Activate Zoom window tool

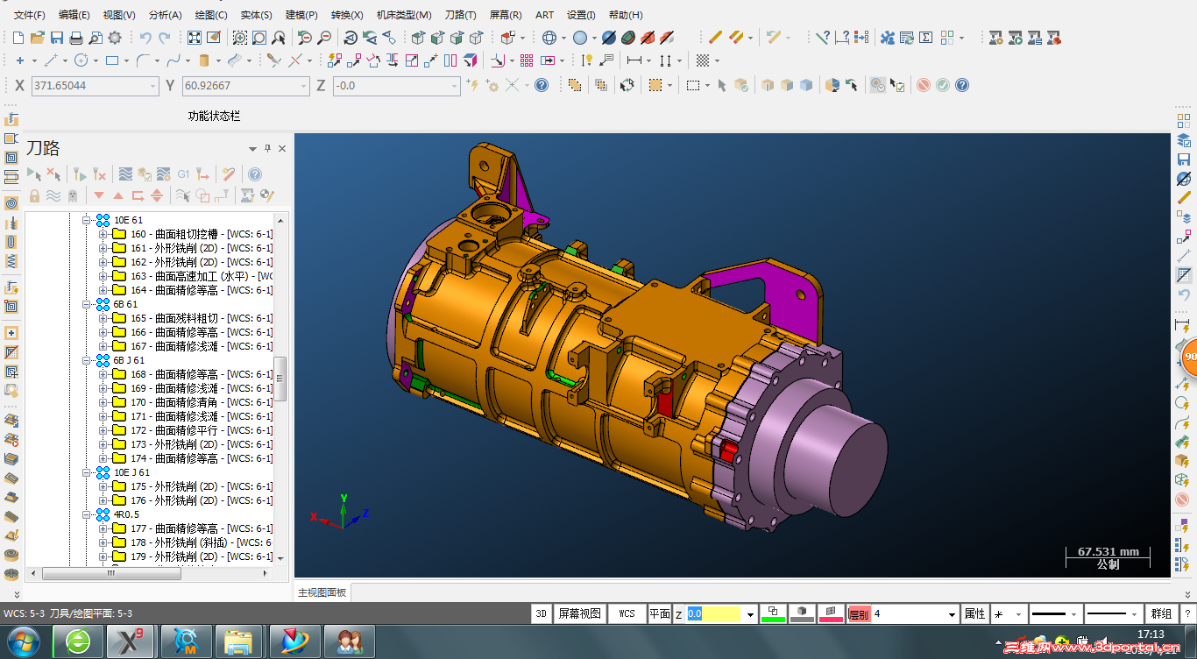(239, 38)
